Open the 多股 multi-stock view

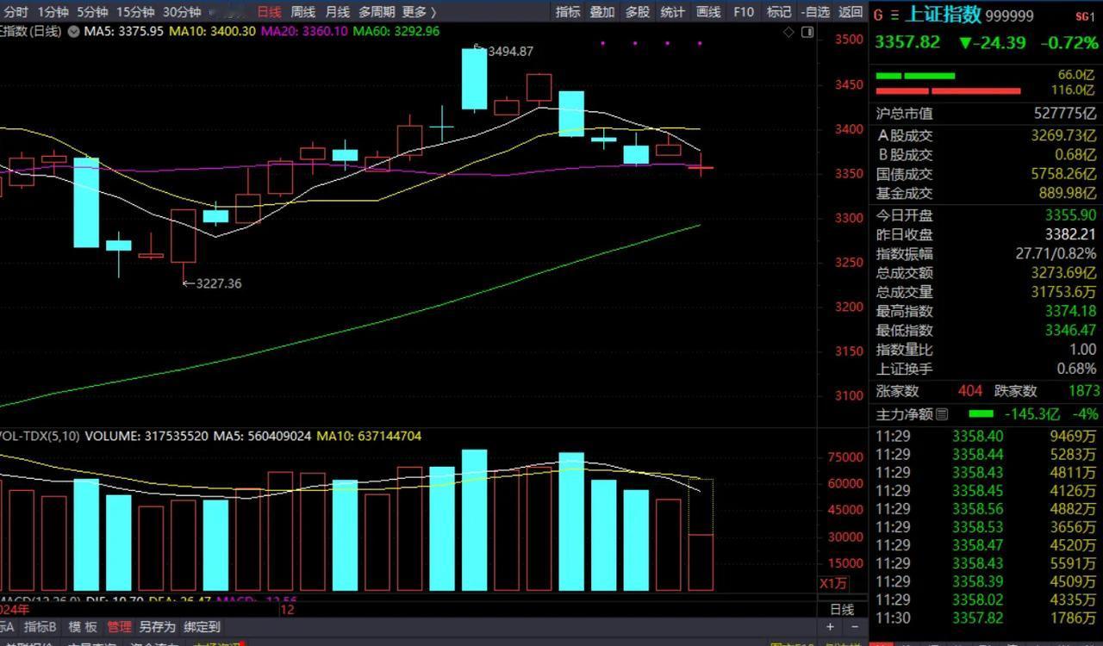(x=638, y=12)
